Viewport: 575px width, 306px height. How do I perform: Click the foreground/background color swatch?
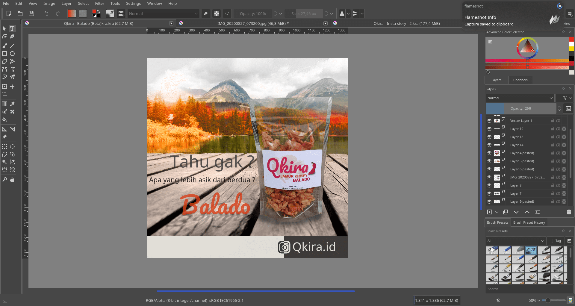[x=96, y=13]
